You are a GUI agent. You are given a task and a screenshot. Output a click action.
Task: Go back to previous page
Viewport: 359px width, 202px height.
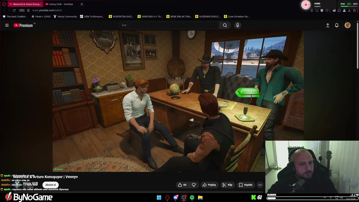click(4, 10)
